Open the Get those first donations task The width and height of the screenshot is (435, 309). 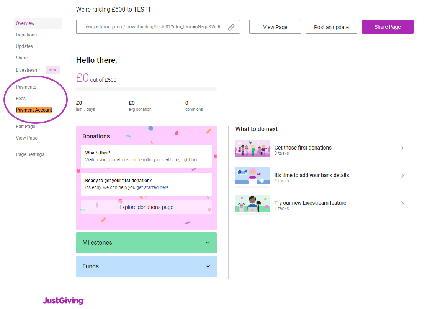click(x=303, y=148)
